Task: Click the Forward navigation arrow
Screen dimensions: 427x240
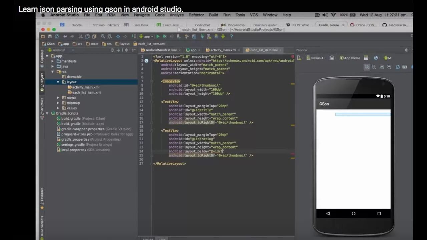Action: click(125, 36)
